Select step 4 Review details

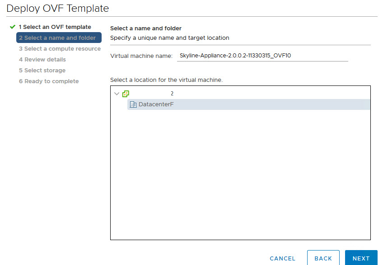(42, 60)
